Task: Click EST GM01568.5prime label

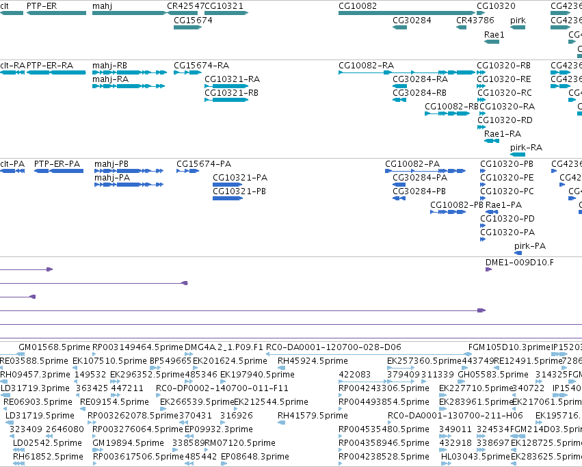Action: [54, 347]
